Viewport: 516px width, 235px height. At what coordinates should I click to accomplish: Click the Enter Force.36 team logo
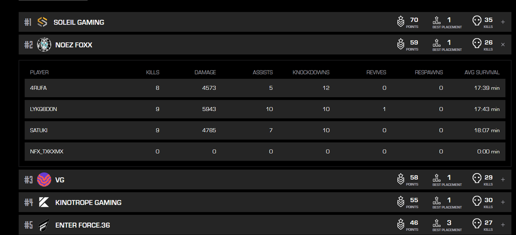tap(44, 225)
